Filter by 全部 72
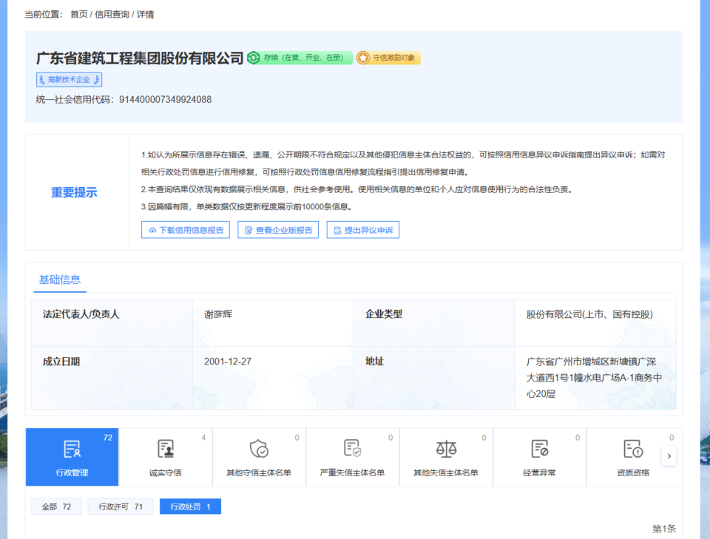The height and width of the screenshot is (539, 710). [57, 506]
